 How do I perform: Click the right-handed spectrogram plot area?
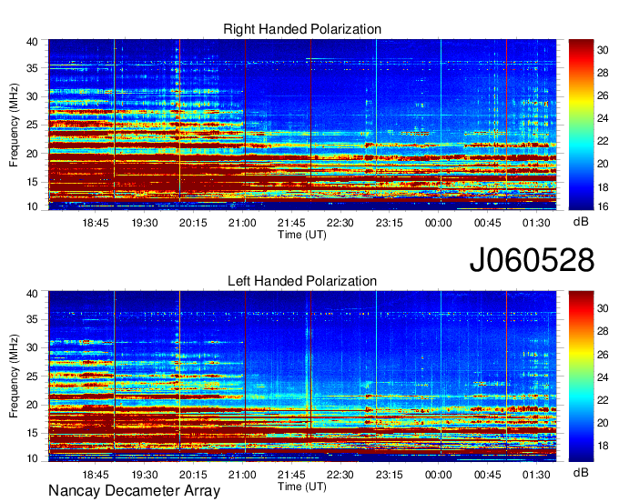point(302,125)
